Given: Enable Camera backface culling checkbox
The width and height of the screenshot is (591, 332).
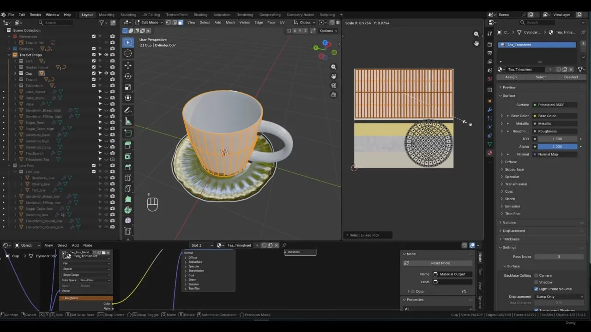Looking at the screenshot, I should click(536, 275).
